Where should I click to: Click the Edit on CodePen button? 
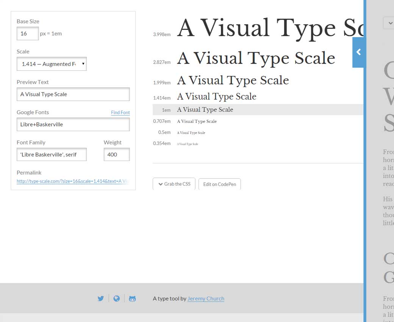tap(219, 184)
